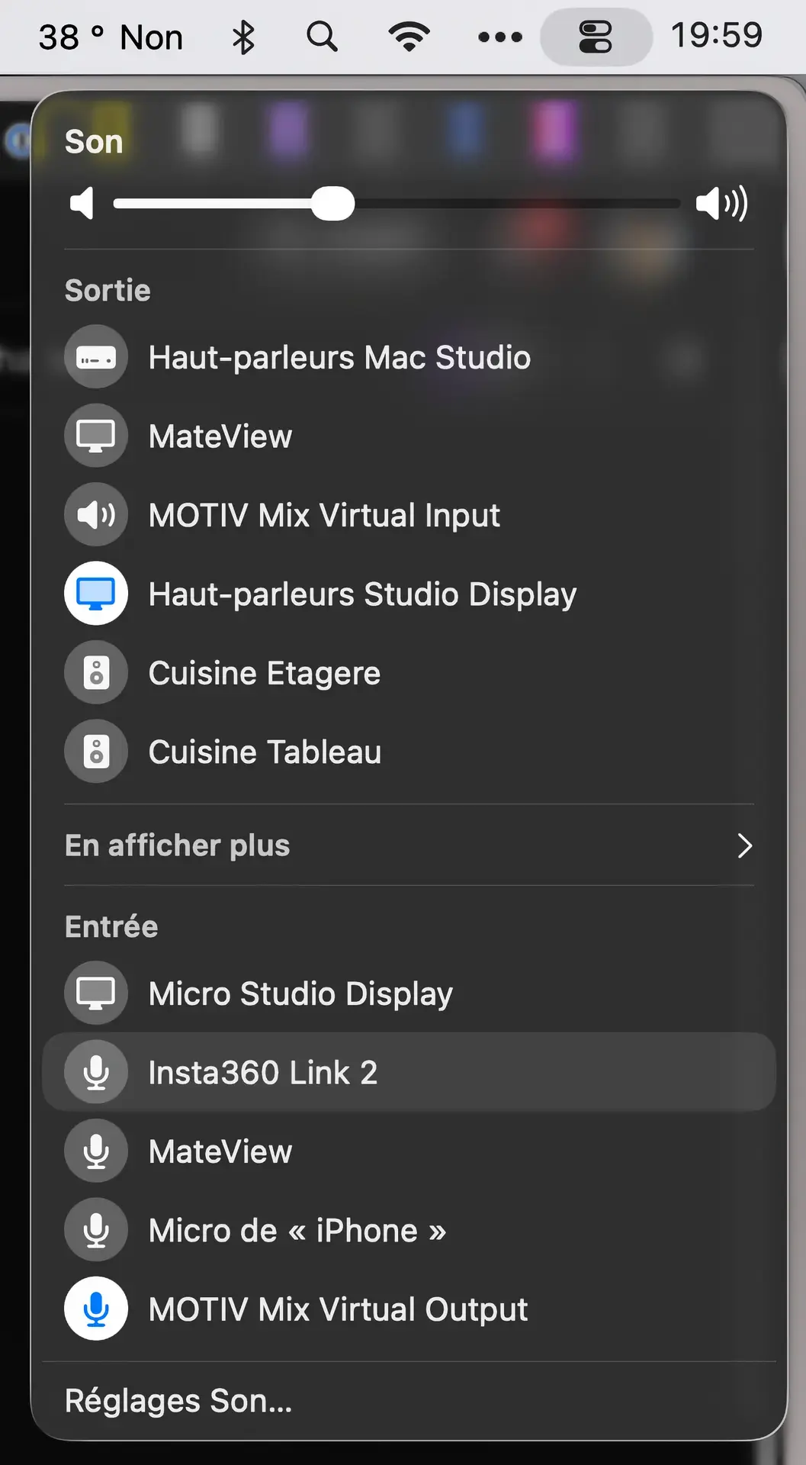Click the Bluetooth icon in menu bar
The width and height of the screenshot is (806, 1465).
(243, 37)
